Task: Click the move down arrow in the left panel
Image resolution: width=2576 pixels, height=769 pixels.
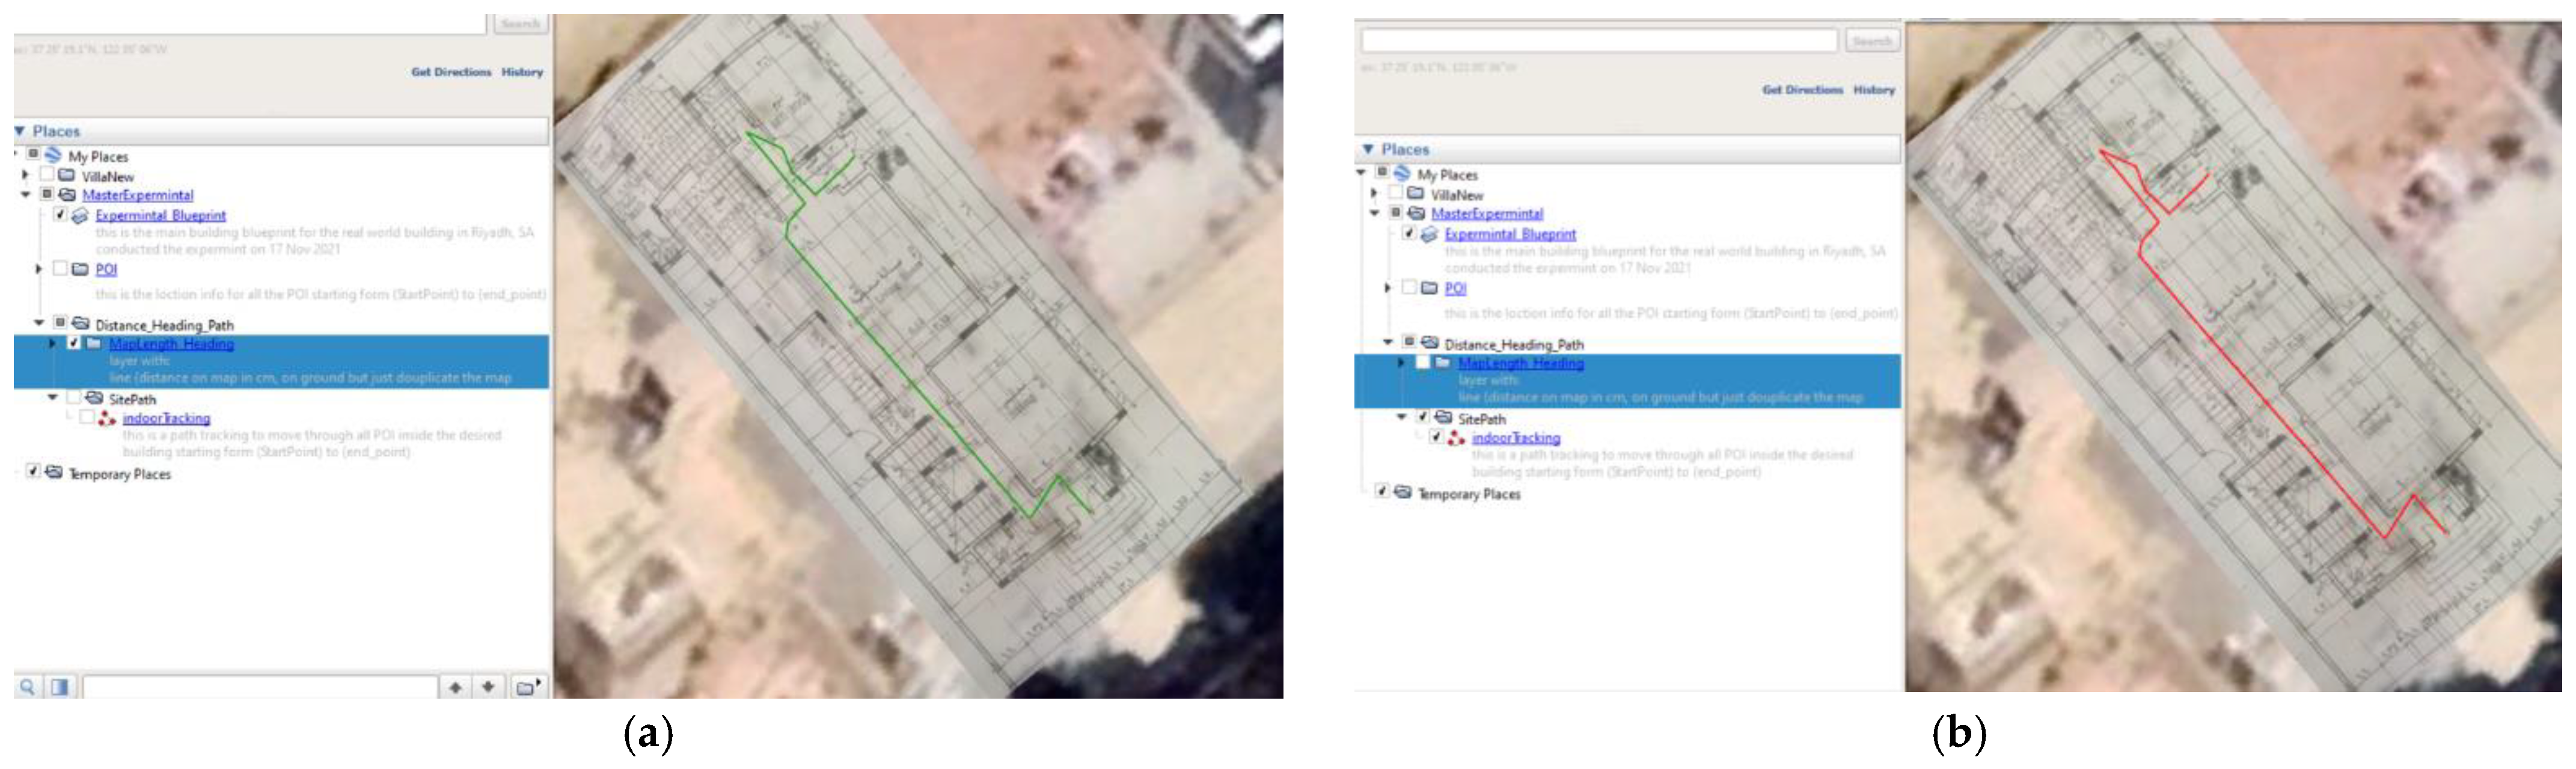Action: [x=488, y=687]
